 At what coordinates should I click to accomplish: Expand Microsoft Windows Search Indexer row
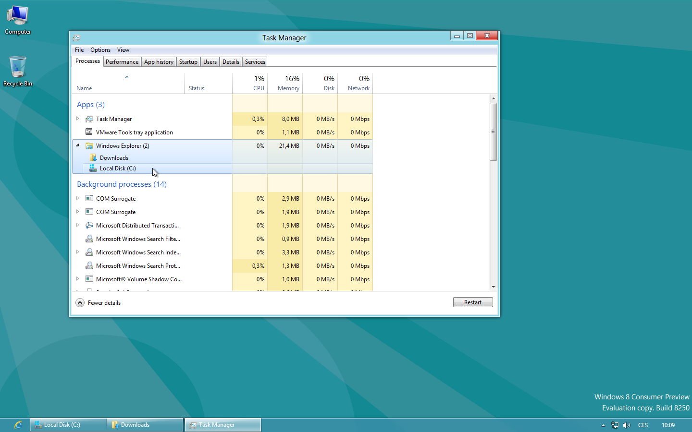[77, 252]
